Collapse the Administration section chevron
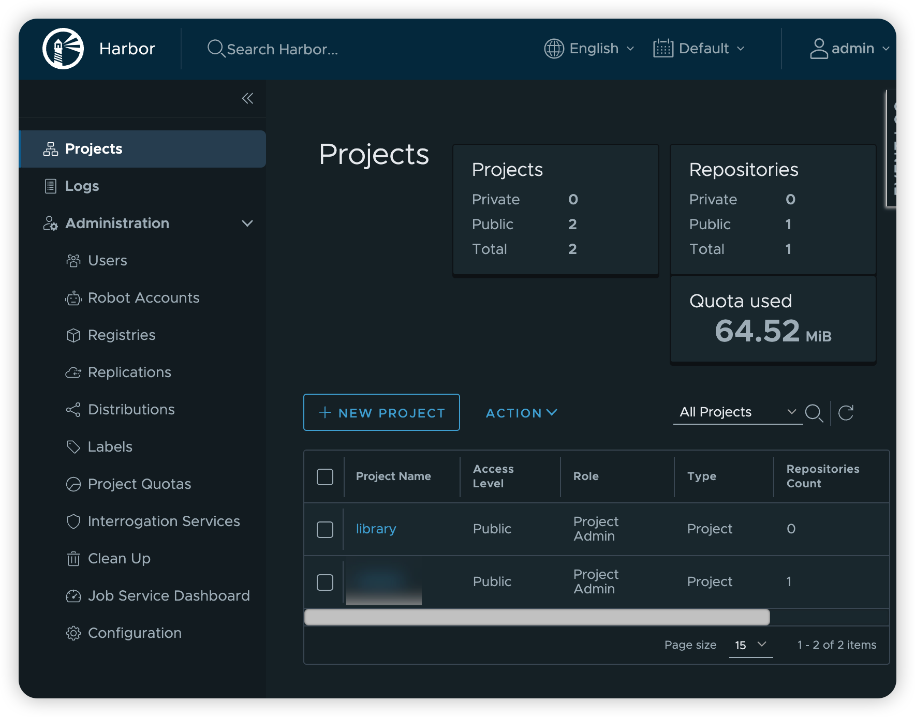Viewport: 915px width, 717px height. point(247,223)
